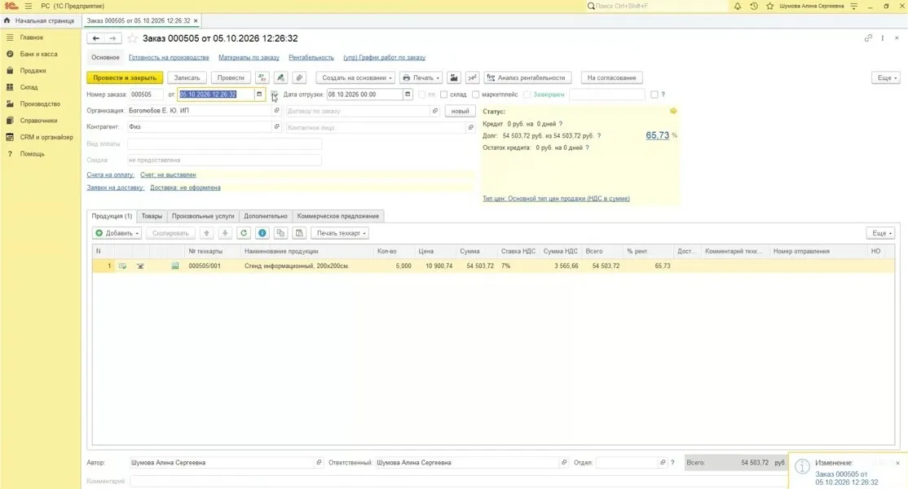The width and height of the screenshot is (908, 489).
Task: Click the search field in title bar
Action: coord(657,6)
